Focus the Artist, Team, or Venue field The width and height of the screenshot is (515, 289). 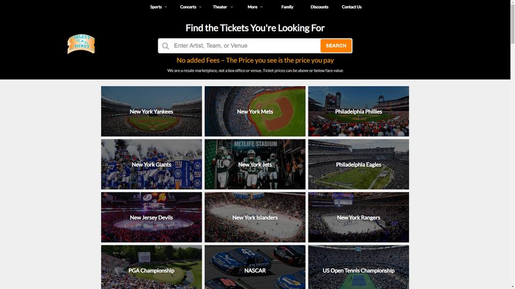pos(246,46)
